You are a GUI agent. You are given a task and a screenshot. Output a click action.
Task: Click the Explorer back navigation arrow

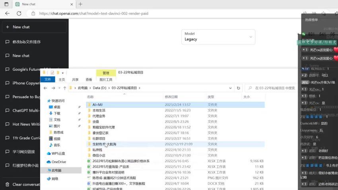[x=45, y=88]
